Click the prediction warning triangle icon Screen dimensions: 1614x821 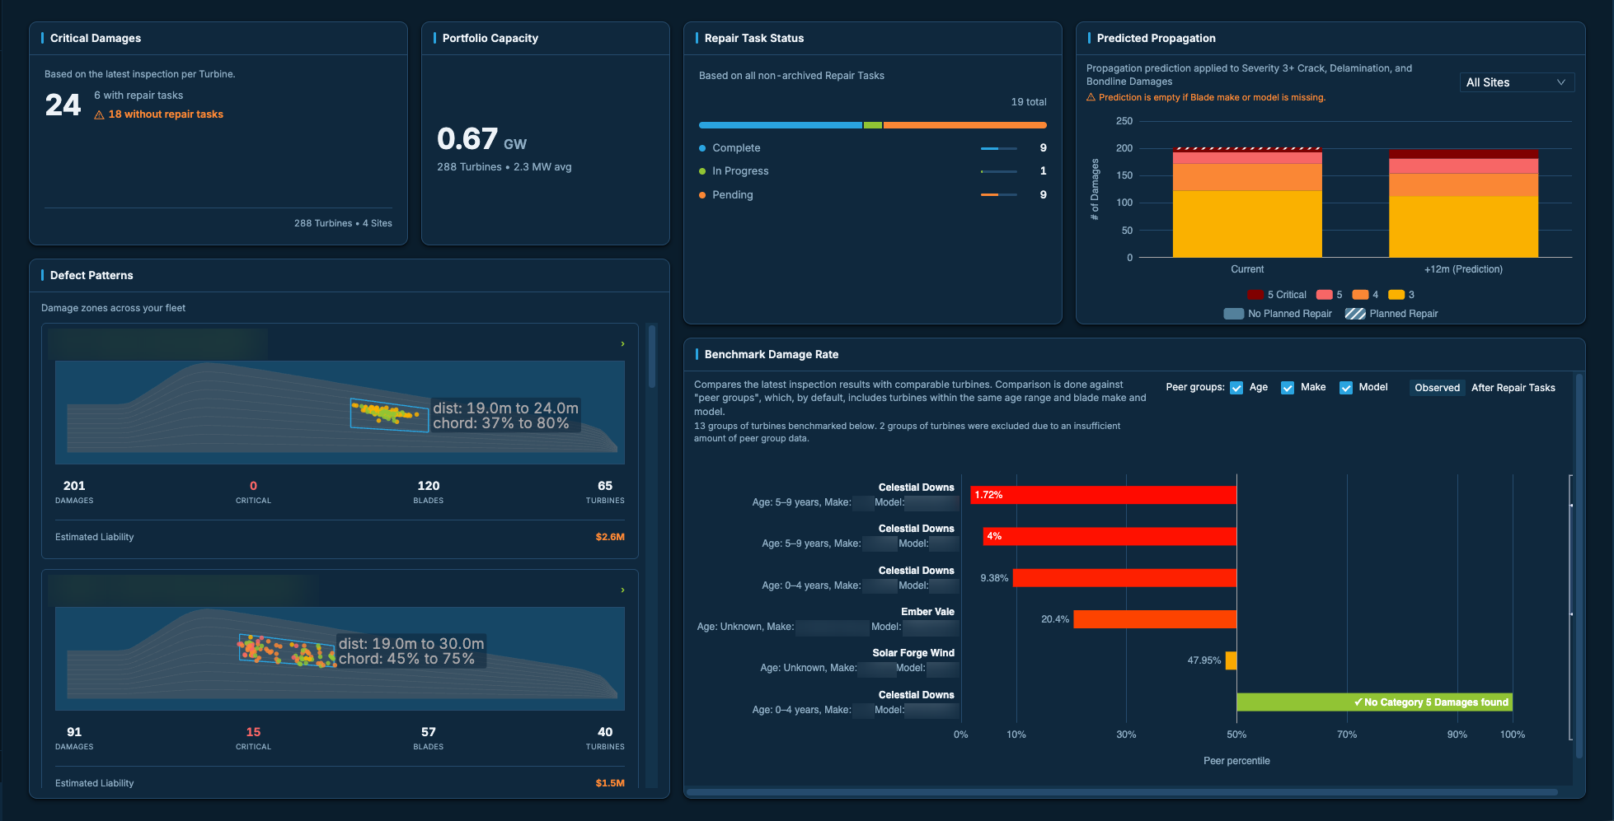tap(1091, 97)
